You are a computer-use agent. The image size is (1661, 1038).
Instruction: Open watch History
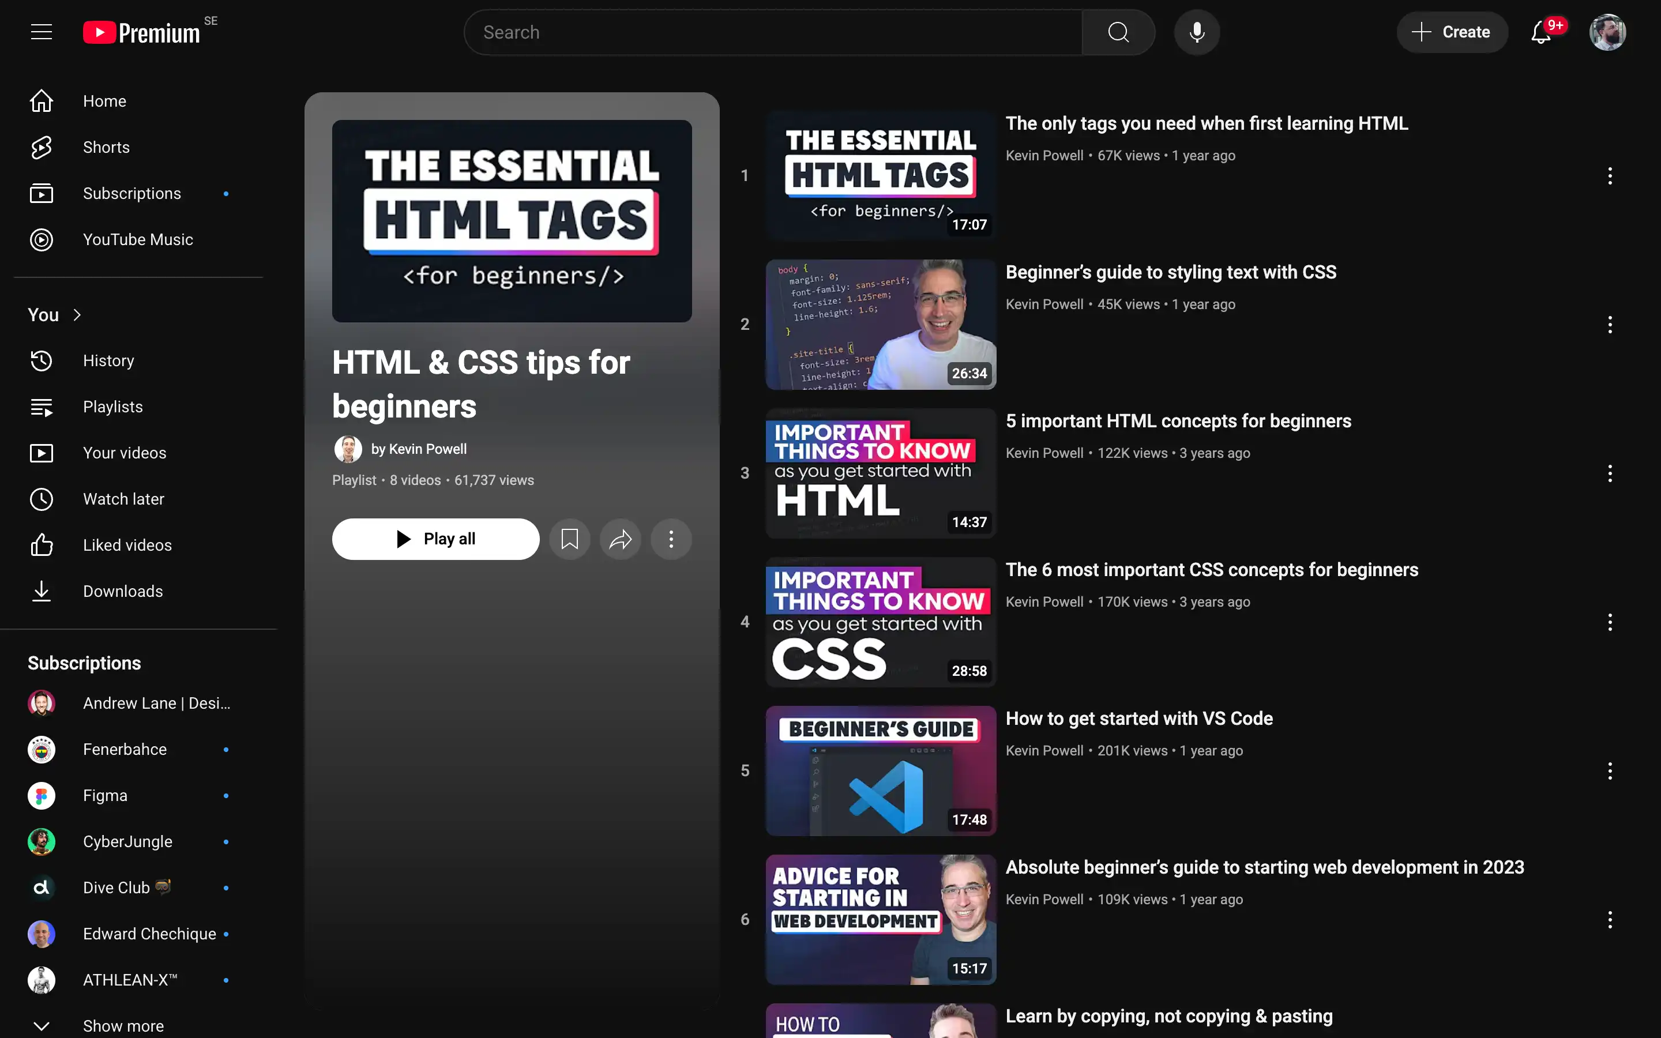138,360
